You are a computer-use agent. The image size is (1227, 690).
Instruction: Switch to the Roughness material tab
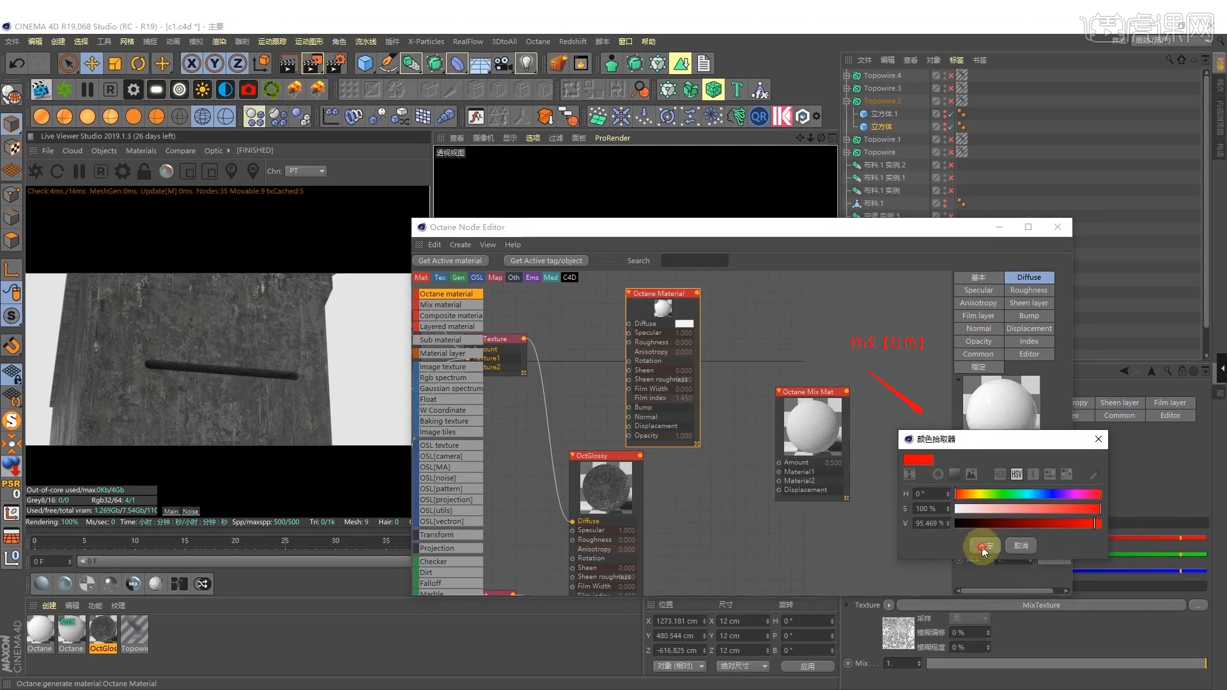tap(1029, 290)
